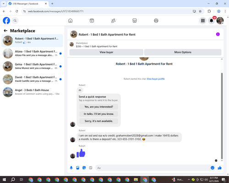Click Marketplace listing thumbnail under header
This screenshot has width=229, height=183.
click(x=71, y=44)
